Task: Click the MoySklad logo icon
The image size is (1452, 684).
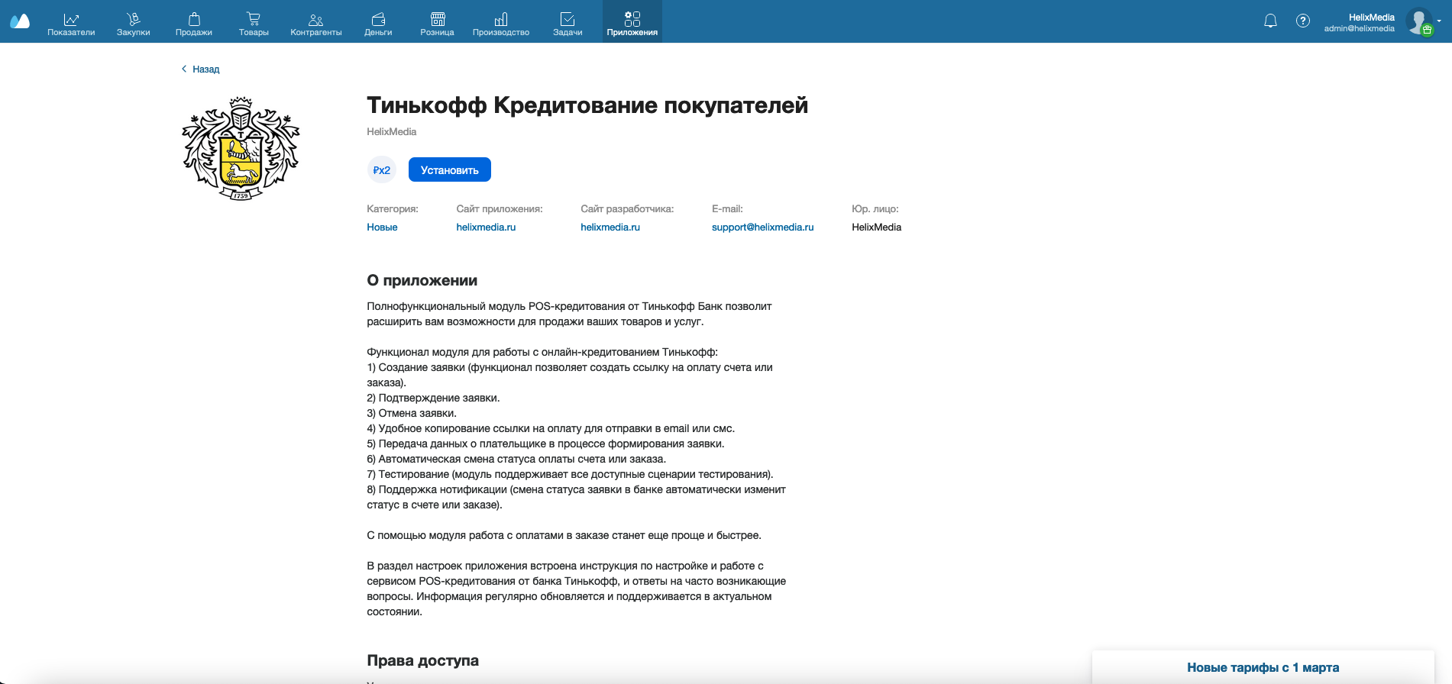Action: 20,21
